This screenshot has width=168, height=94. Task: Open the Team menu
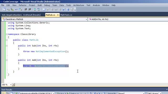pos(55,5)
